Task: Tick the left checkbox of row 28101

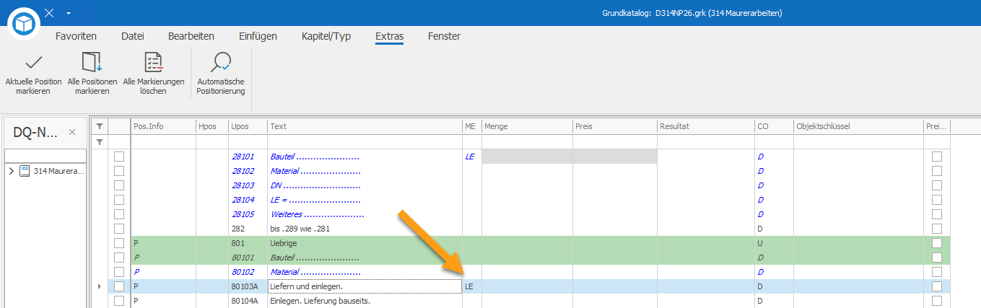Action: pos(119,157)
